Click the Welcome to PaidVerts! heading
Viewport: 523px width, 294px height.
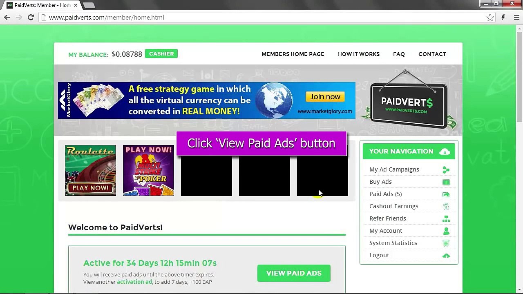(x=115, y=227)
